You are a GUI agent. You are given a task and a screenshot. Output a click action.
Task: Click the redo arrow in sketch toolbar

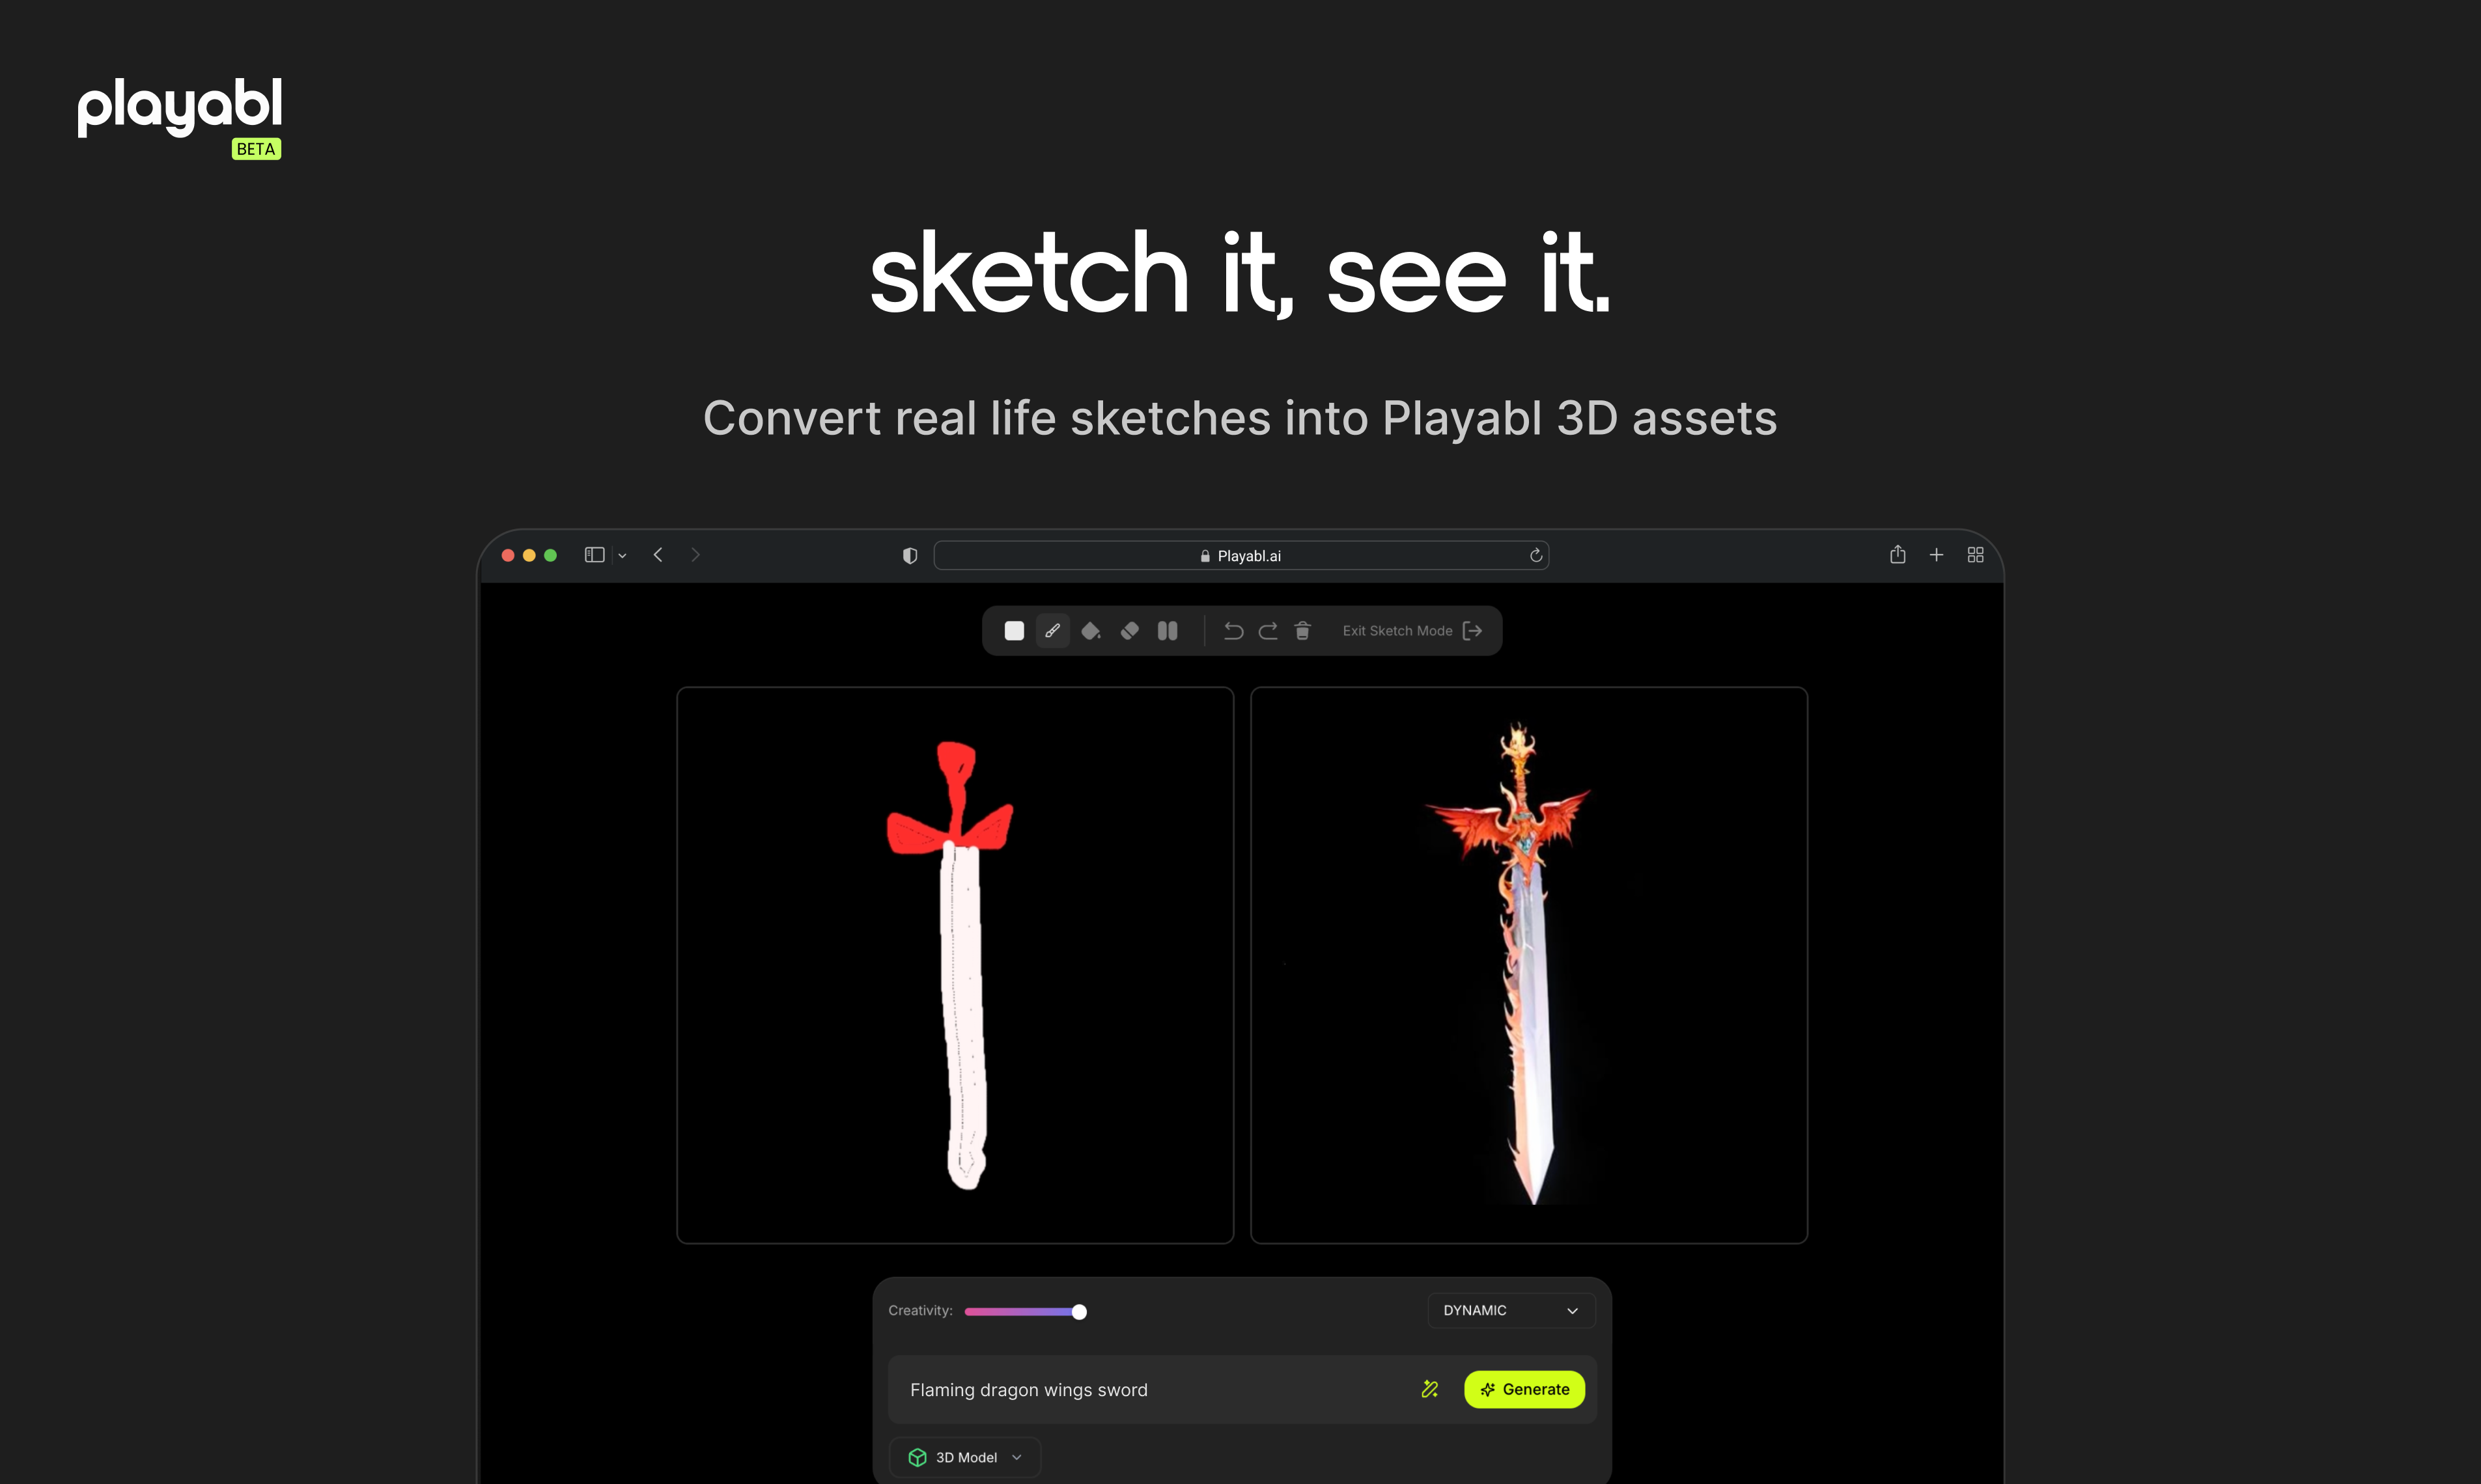1267,631
